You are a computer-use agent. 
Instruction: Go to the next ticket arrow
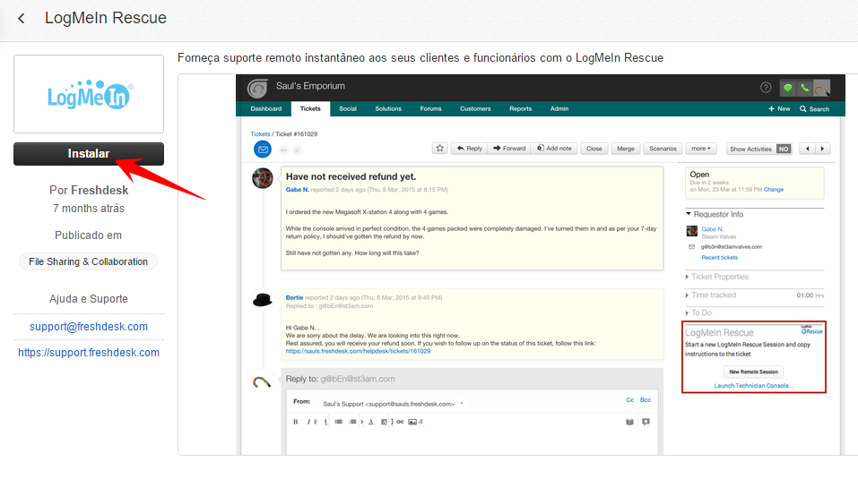[x=822, y=149]
